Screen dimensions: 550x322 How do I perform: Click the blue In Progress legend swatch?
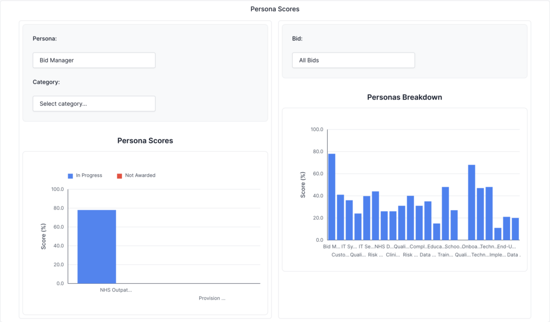tap(70, 176)
